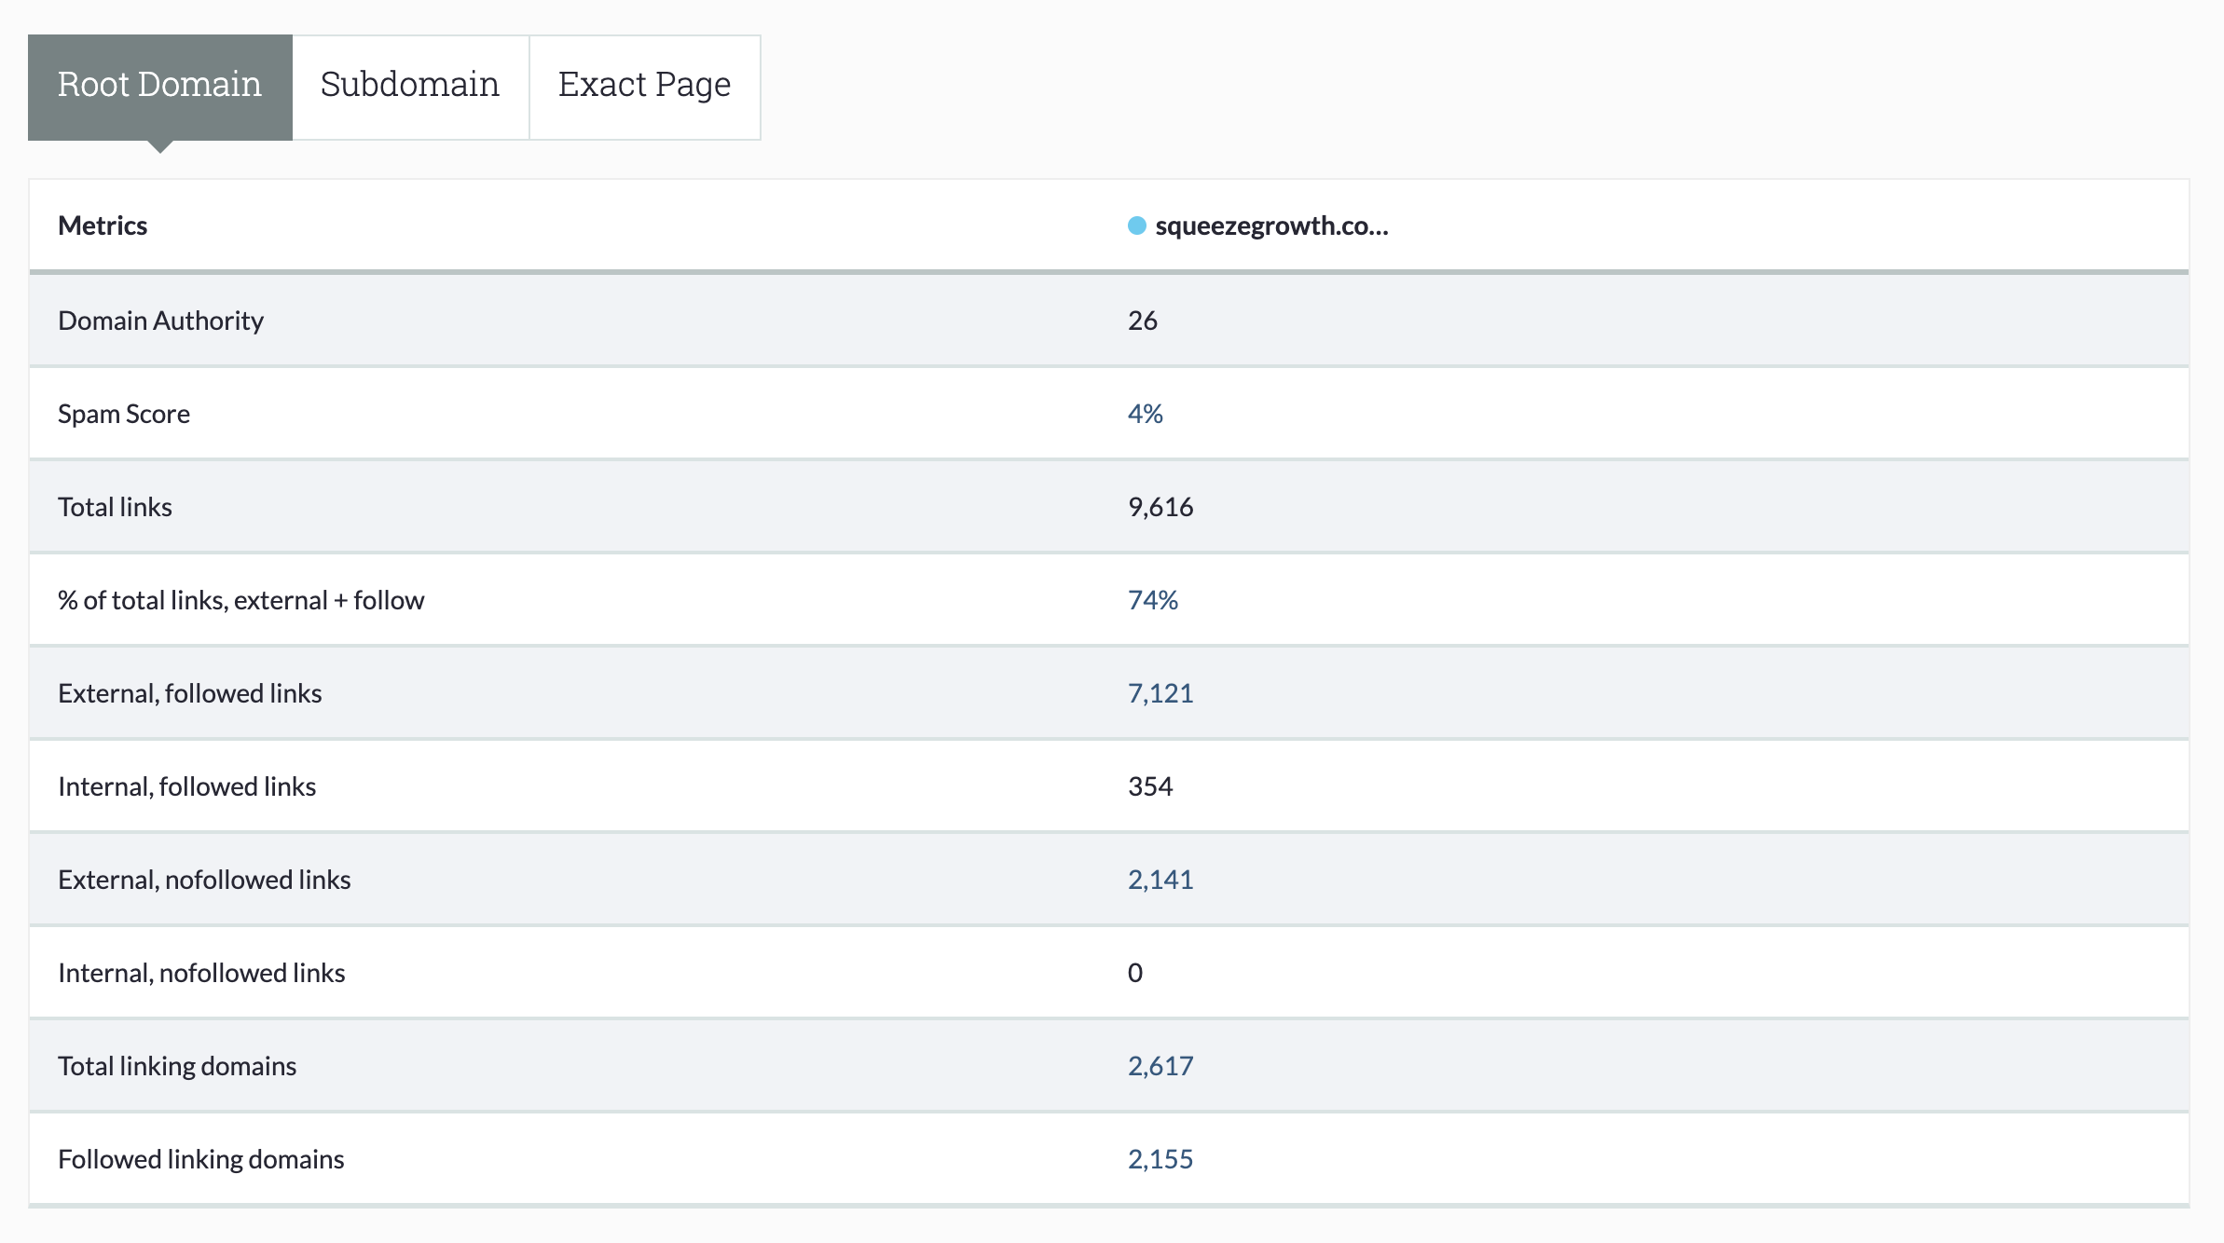Open the Exact Page tab
The image size is (2224, 1243).
(645, 88)
